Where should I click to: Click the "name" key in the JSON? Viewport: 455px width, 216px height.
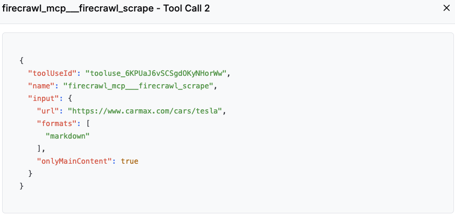pos(41,86)
